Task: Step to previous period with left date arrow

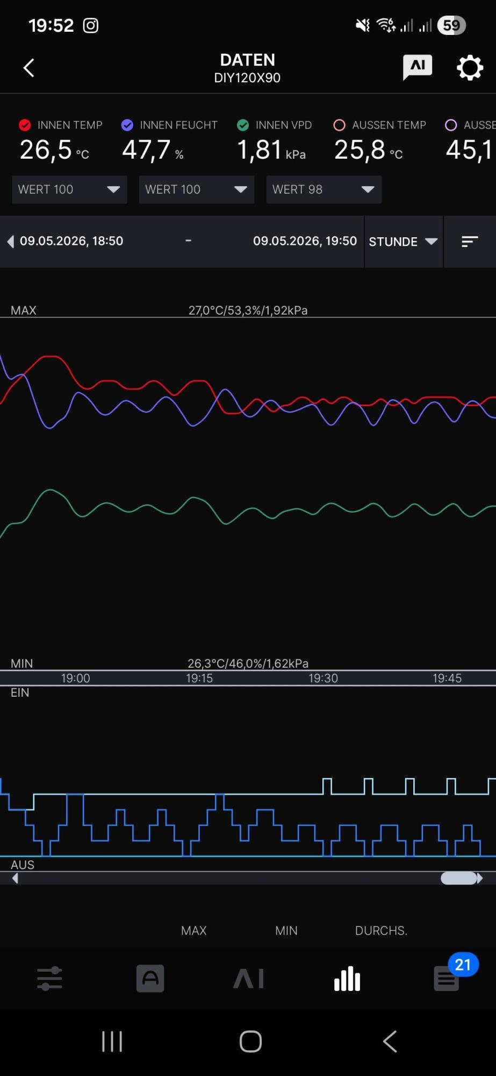Action: pos(10,242)
